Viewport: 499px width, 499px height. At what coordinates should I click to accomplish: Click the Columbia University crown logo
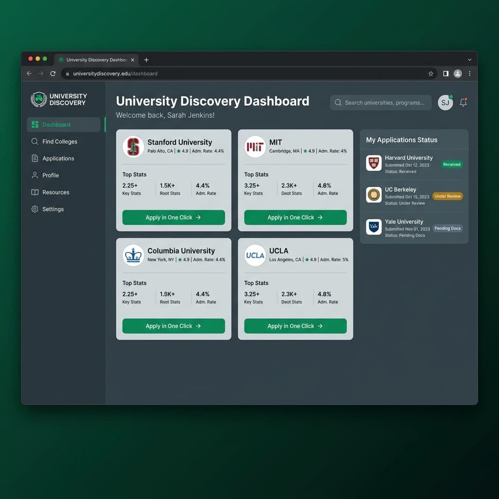[x=133, y=255]
